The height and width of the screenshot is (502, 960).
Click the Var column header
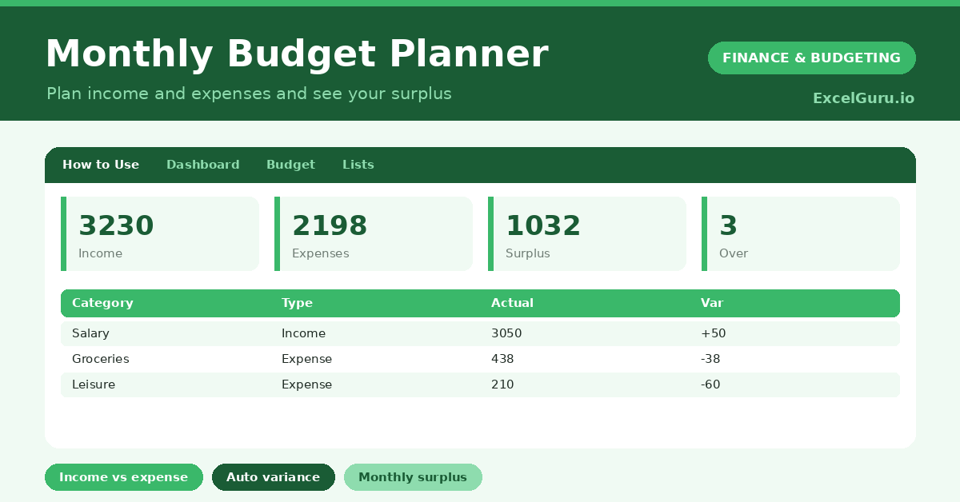coord(712,303)
